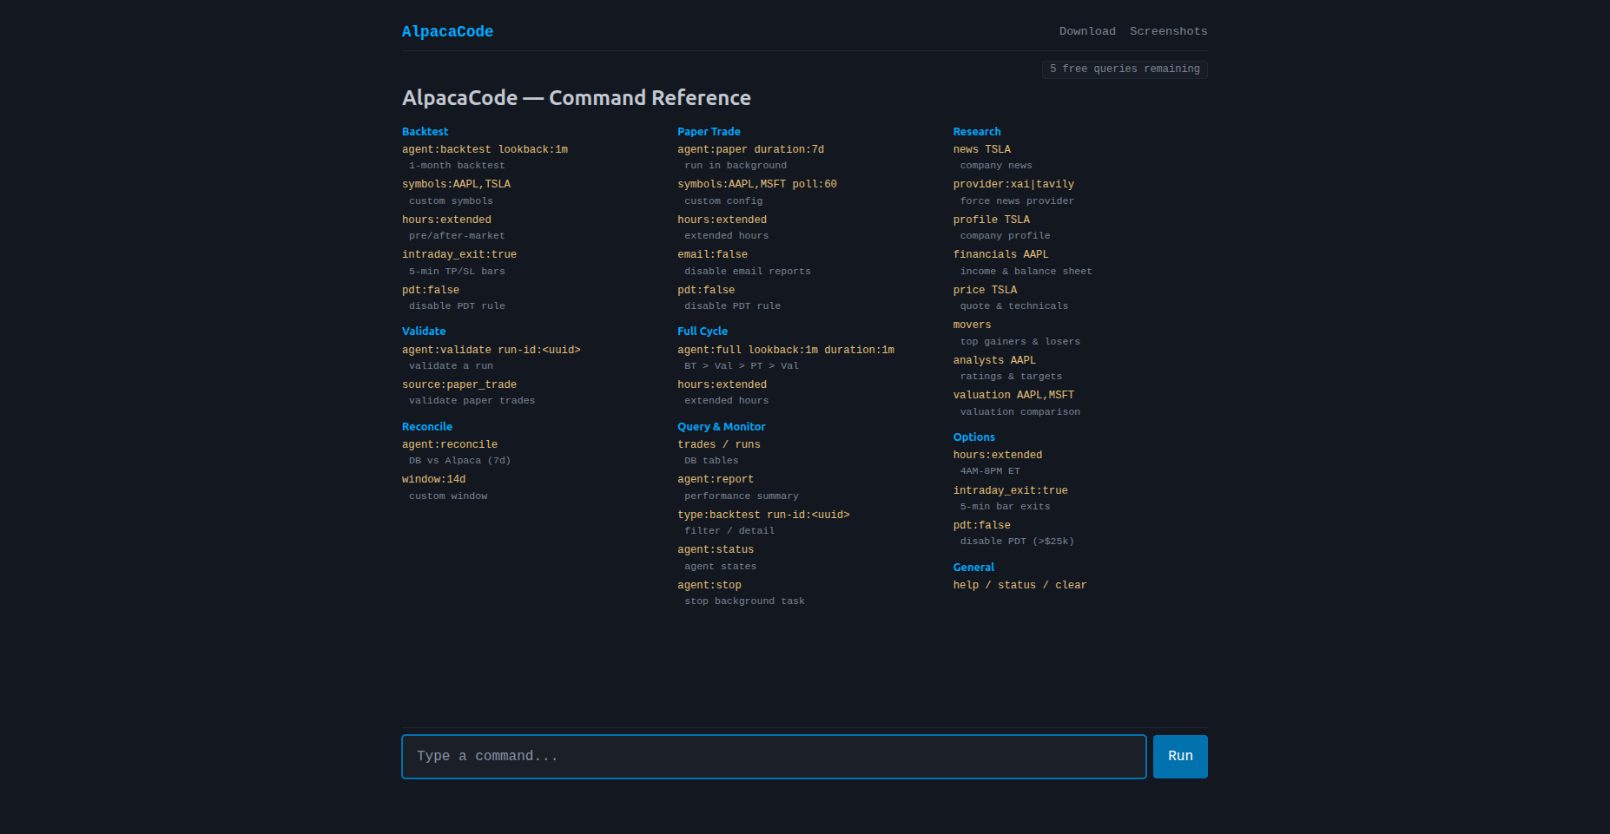Click the agent:validate run-id command
The image size is (1610, 834).
tap(492, 349)
